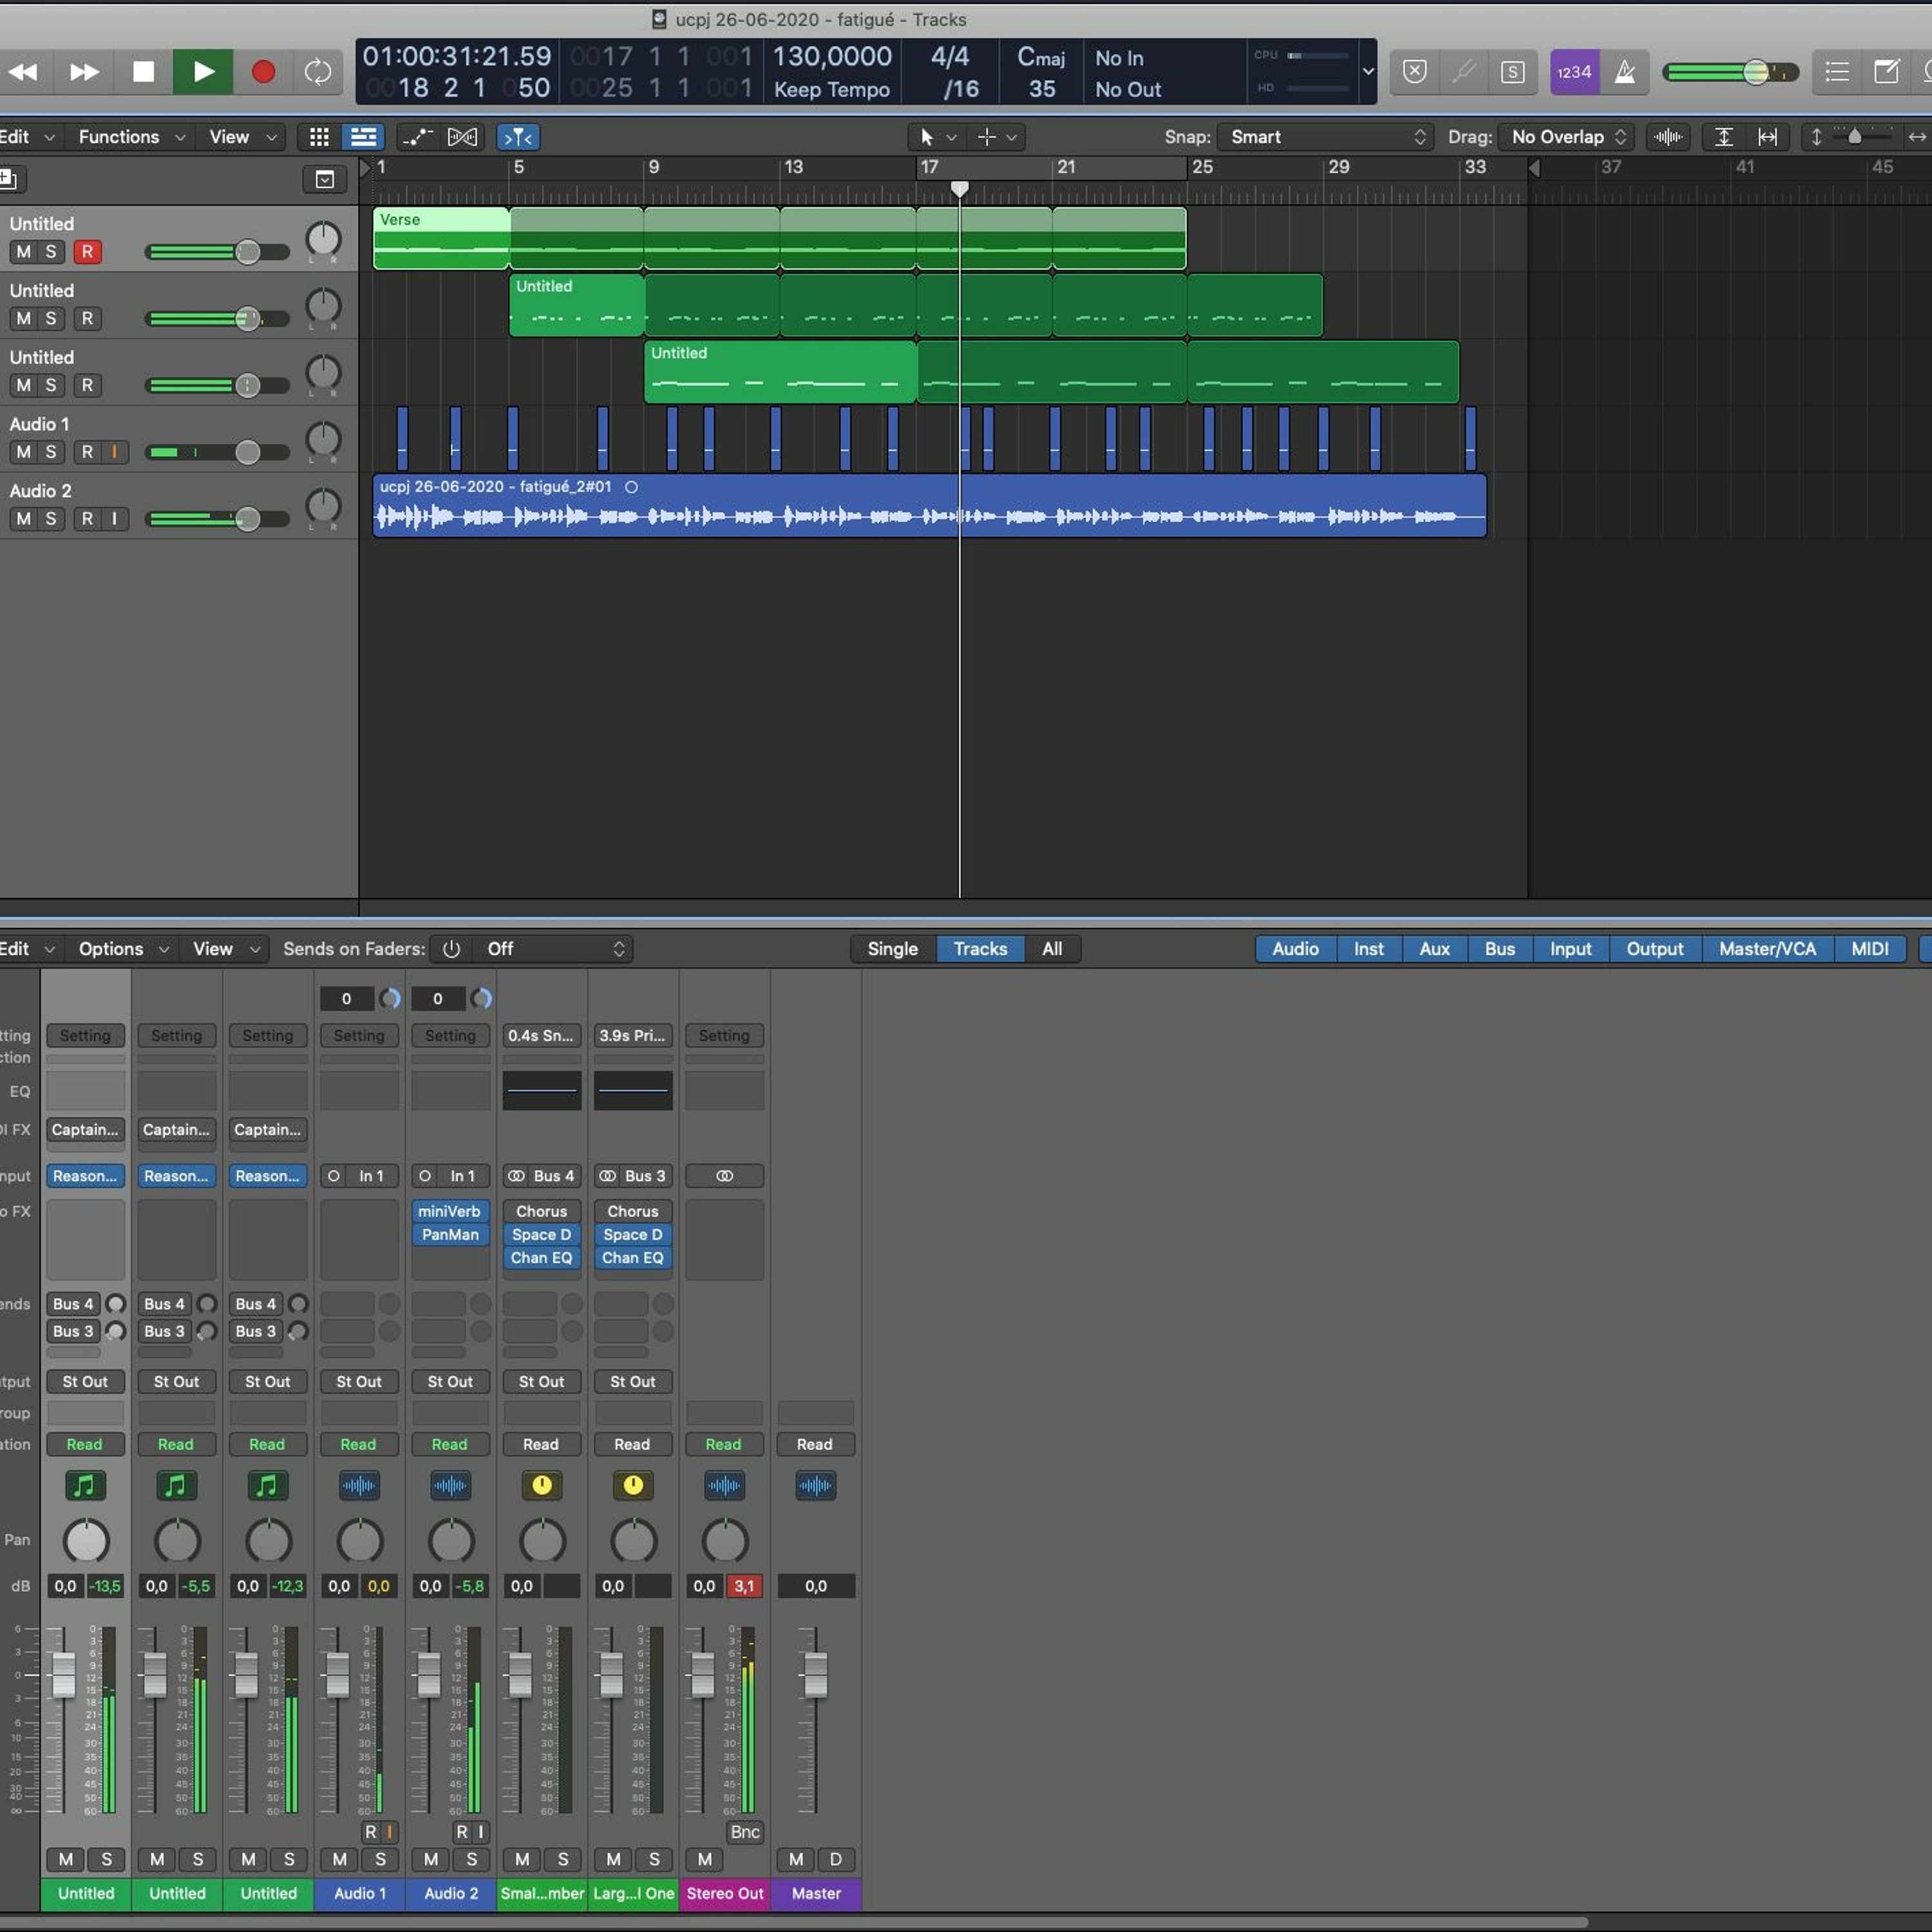Click the metronome click icon
The image size is (1932, 1932).
(1625, 72)
